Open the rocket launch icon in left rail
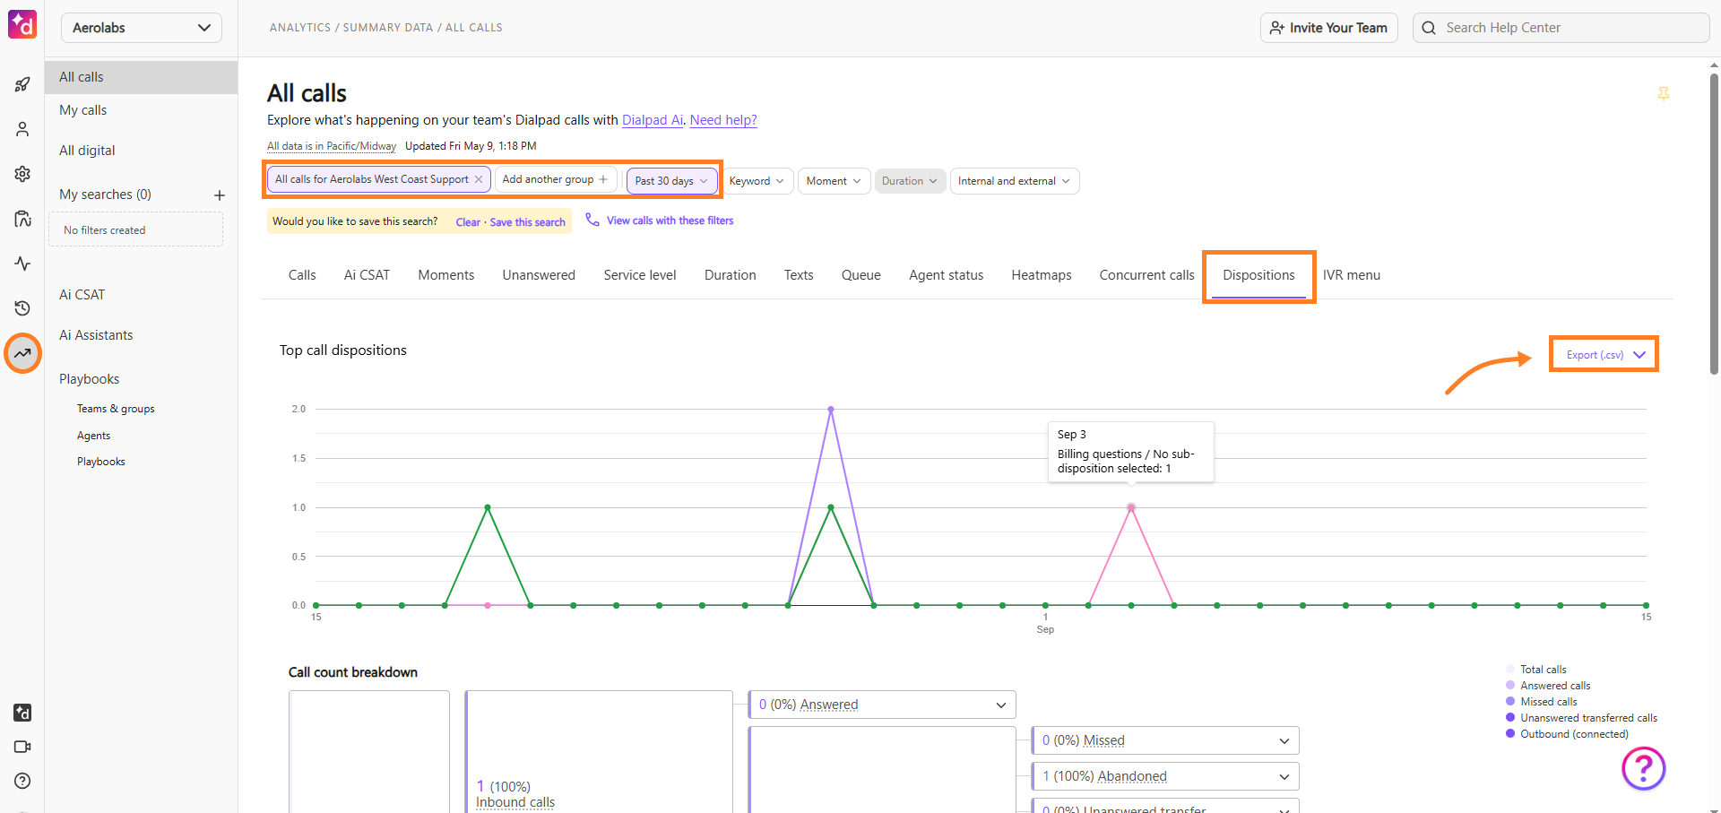The width and height of the screenshot is (1721, 813). pos(22,84)
